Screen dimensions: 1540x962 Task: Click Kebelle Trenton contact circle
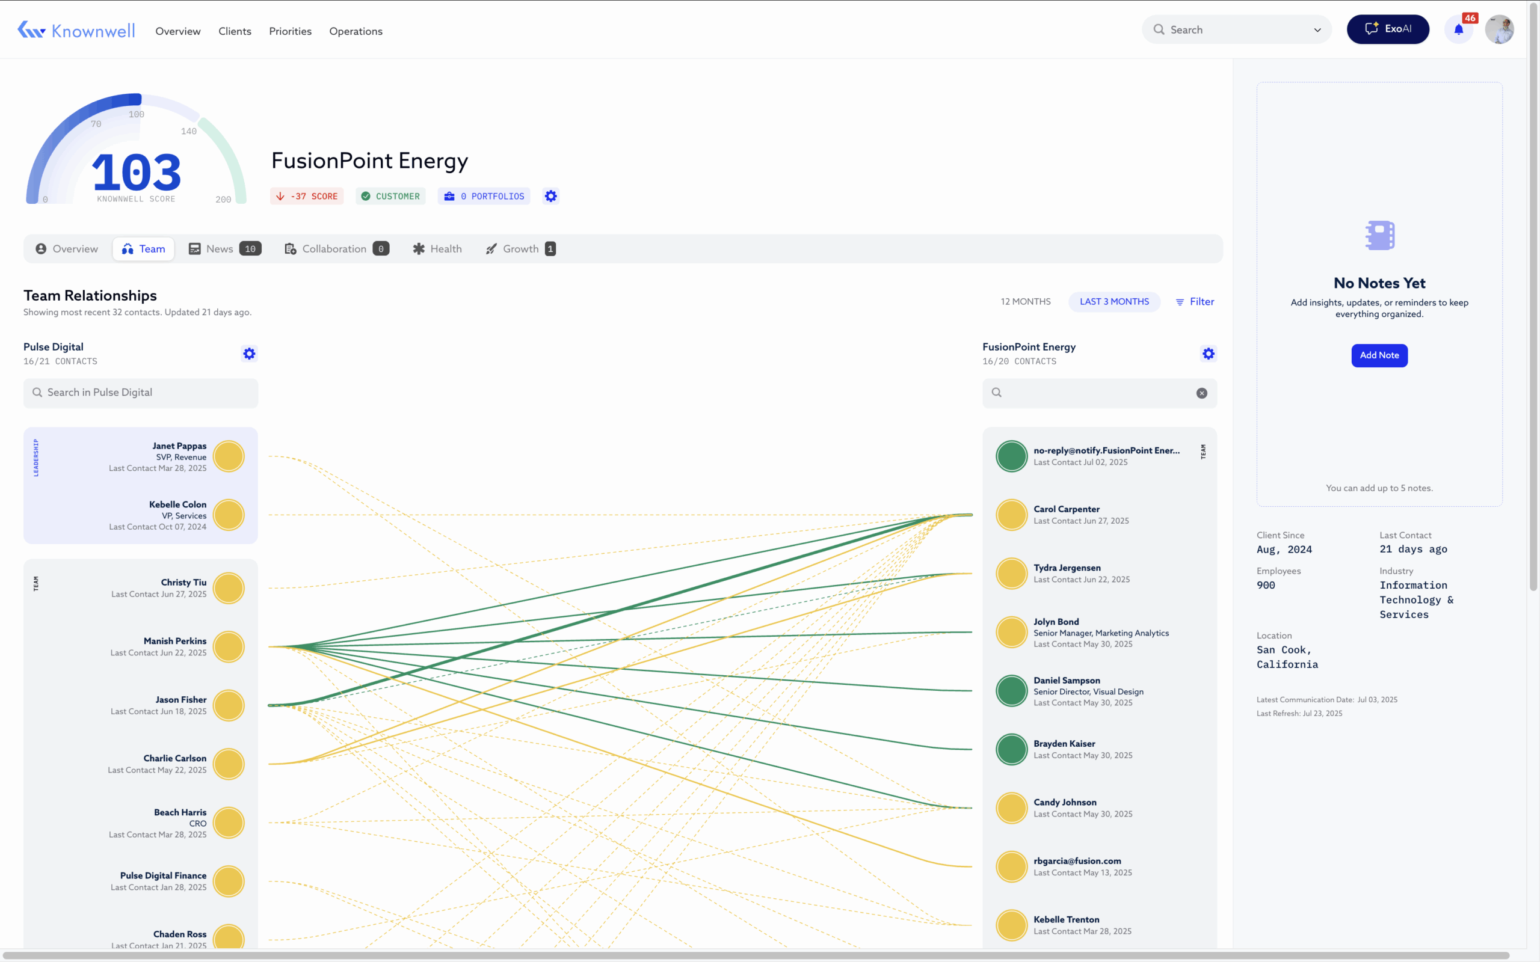1012,925
